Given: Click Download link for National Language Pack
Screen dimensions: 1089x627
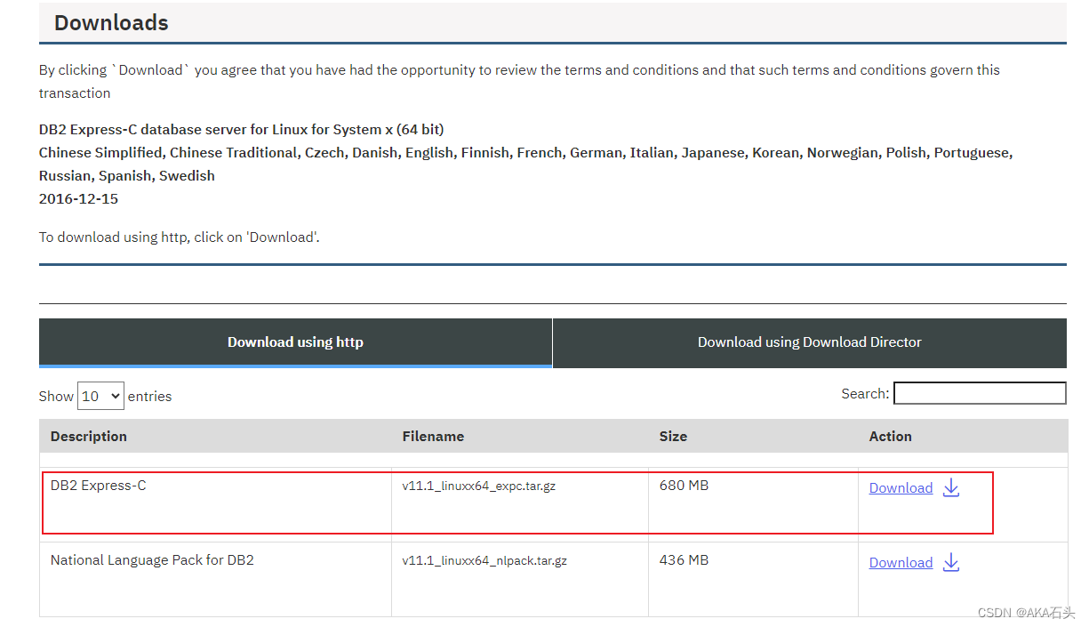Looking at the screenshot, I should click(x=901, y=563).
